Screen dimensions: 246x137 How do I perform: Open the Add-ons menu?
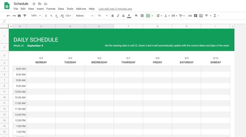81,9
